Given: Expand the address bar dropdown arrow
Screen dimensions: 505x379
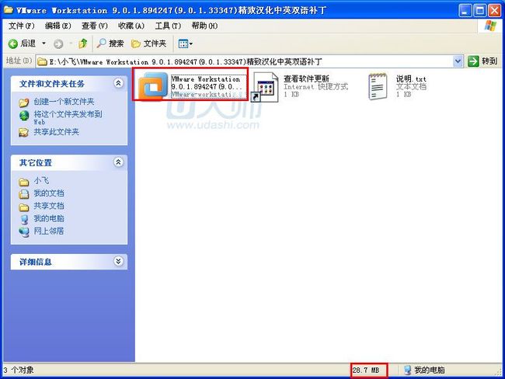Looking at the screenshot, I should [458, 61].
